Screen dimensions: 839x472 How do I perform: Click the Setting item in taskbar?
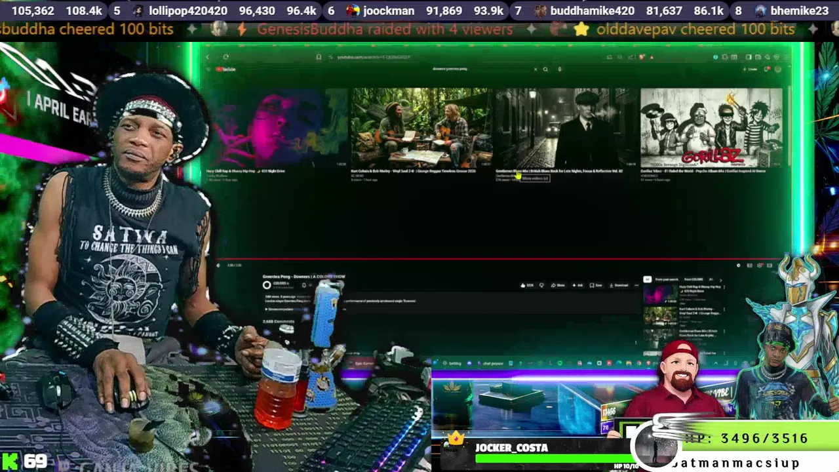452,363
